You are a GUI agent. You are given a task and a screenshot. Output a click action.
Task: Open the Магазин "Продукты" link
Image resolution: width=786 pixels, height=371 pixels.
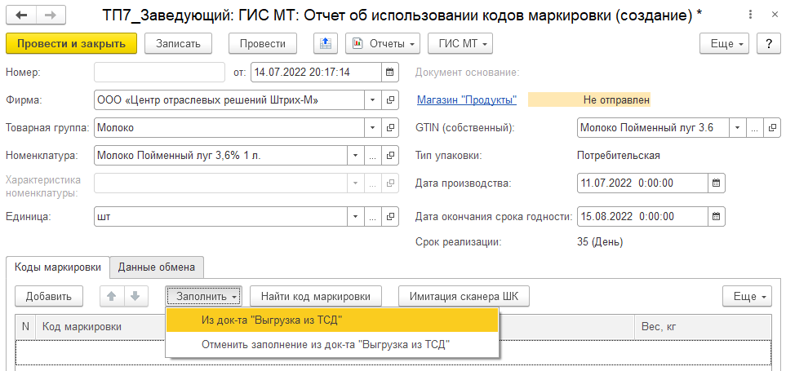pyautogui.click(x=467, y=100)
